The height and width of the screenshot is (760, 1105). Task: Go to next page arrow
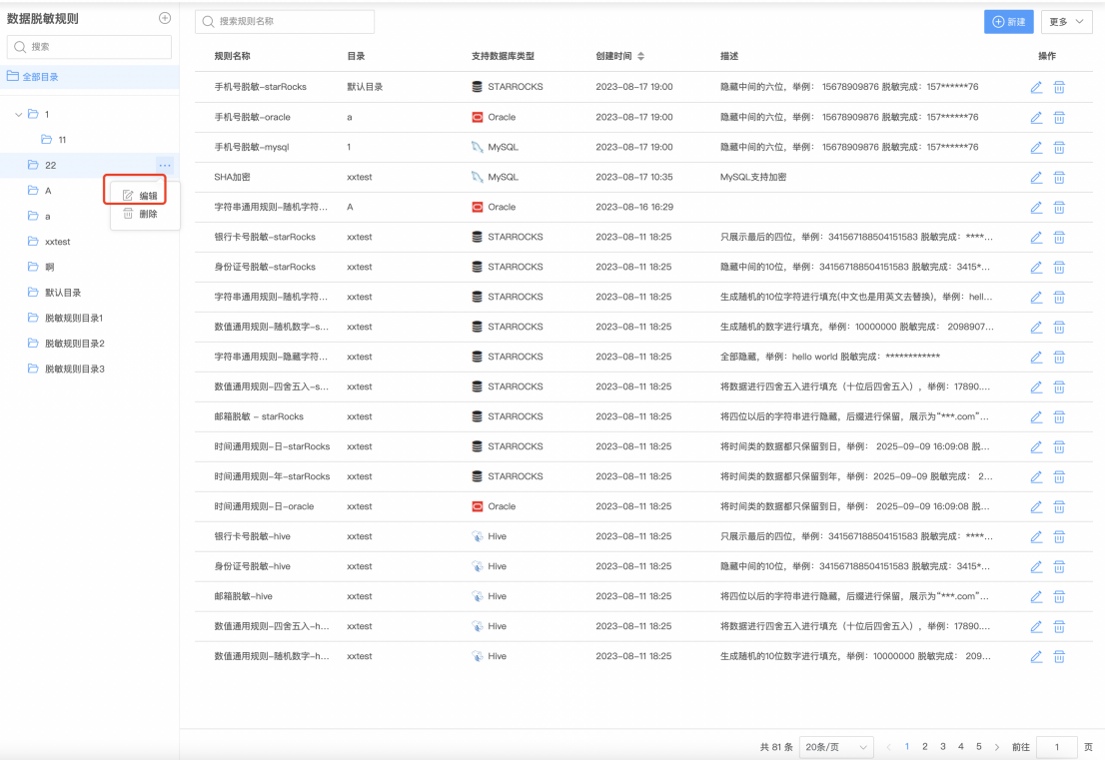996,747
